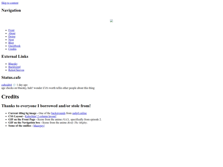Open the backgrounds link in credits
This screenshot has height=167, width=223.
[58, 113]
